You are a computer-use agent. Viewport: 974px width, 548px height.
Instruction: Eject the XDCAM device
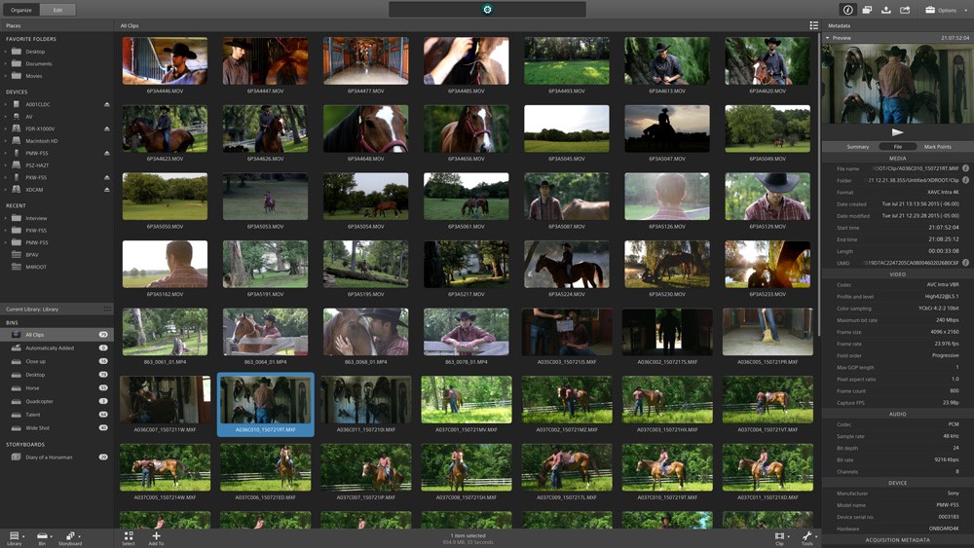click(107, 189)
